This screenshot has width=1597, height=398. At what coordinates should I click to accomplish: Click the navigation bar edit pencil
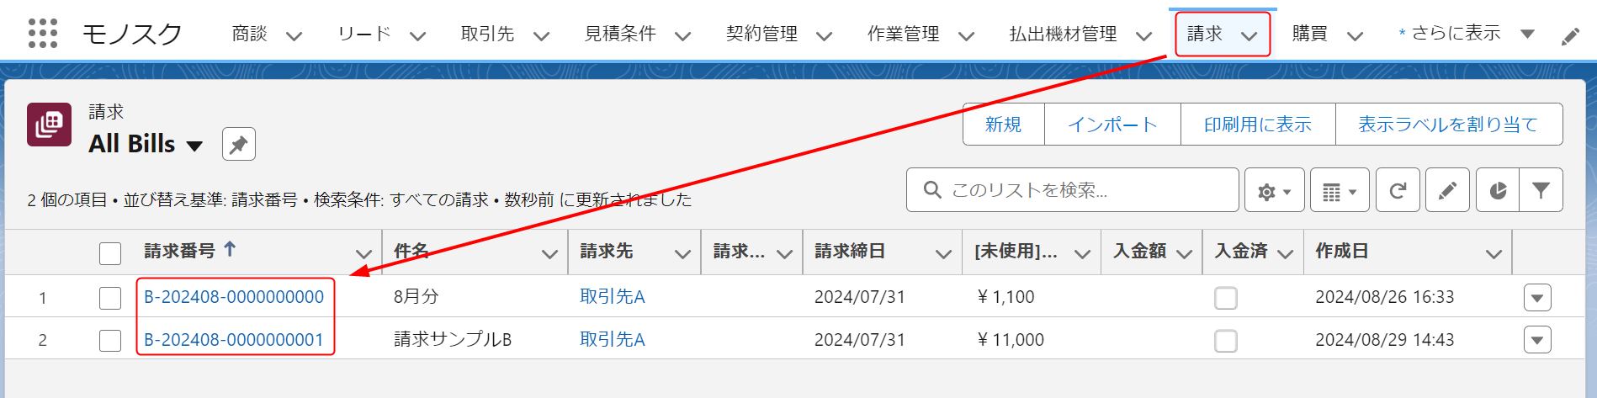pyautogui.click(x=1569, y=37)
